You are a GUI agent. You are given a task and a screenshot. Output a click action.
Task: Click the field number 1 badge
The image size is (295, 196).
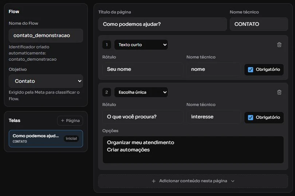click(x=107, y=45)
